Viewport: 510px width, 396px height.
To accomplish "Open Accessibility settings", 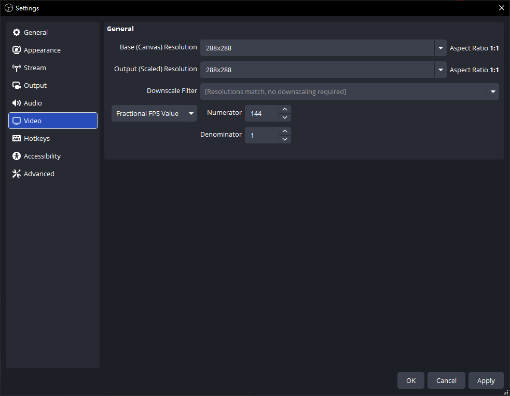I will pyautogui.click(x=53, y=156).
